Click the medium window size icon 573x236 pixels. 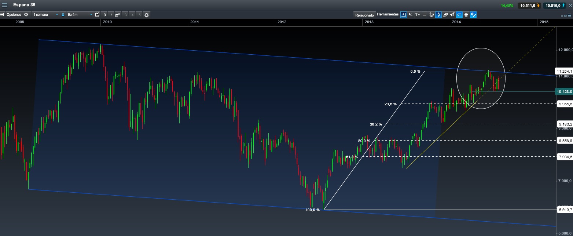(565, 15)
